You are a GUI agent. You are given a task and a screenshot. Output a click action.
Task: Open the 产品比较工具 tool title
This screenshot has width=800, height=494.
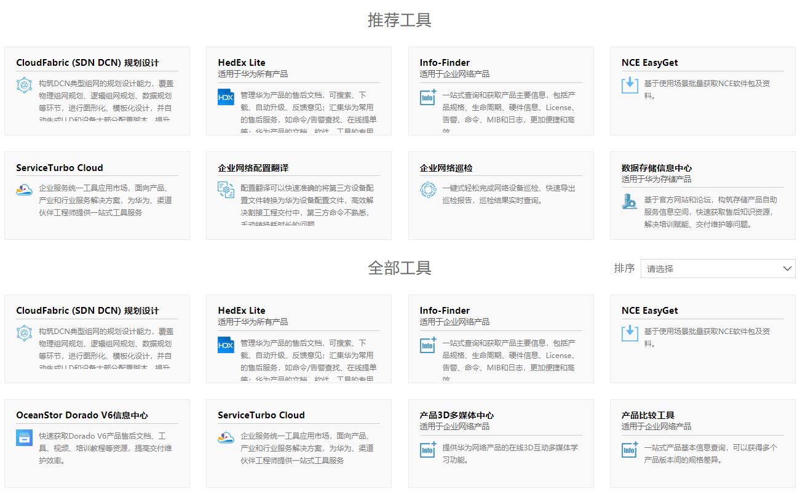tap(648, 415)
